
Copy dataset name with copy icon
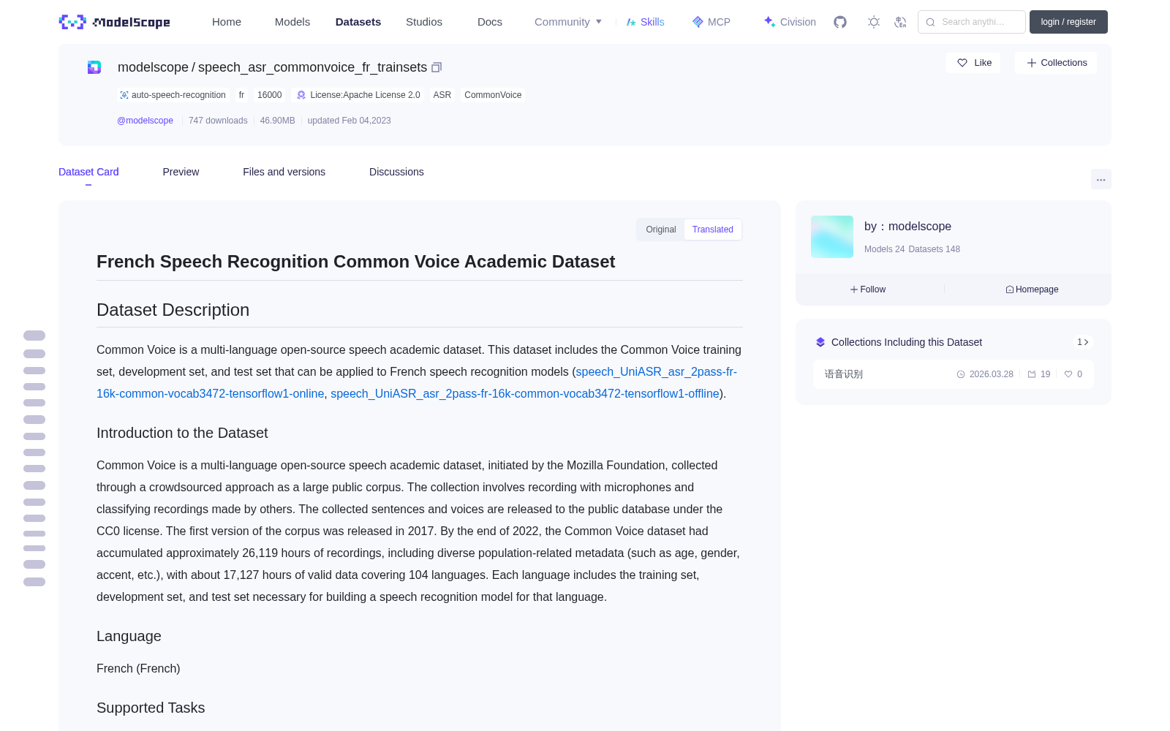[437, 67]
